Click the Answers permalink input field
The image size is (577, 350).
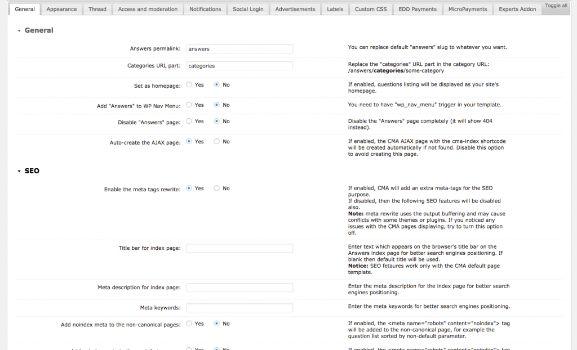pyautogui.click(x=239, y=48)
